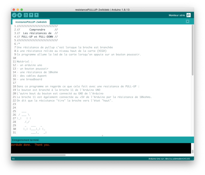Click the Arduino Uno board info in status bar
Viewport: 205px width, 175px height.
click(169, 159)
